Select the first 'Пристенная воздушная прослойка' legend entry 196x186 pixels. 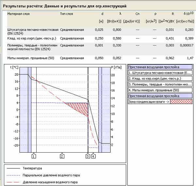(160, 67)
